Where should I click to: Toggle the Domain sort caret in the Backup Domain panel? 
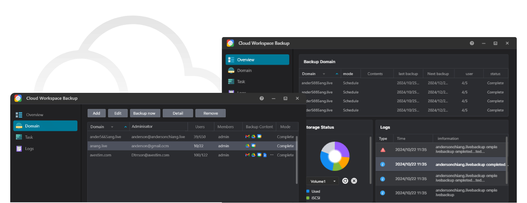337,74
